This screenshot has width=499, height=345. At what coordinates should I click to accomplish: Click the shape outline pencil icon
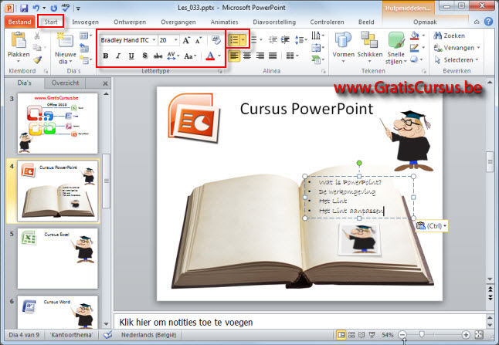tap(414, 48)
